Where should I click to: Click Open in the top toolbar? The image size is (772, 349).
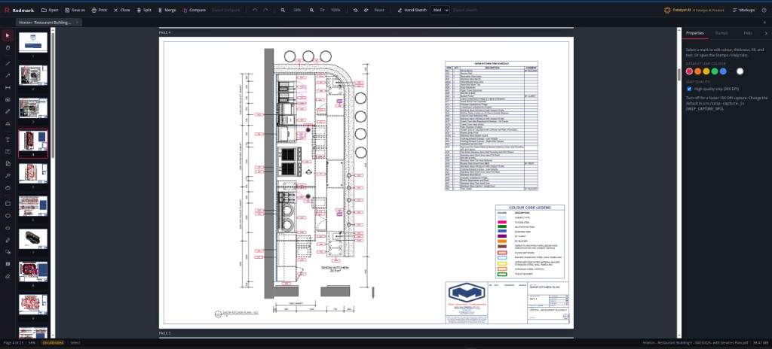click(50, 10)
